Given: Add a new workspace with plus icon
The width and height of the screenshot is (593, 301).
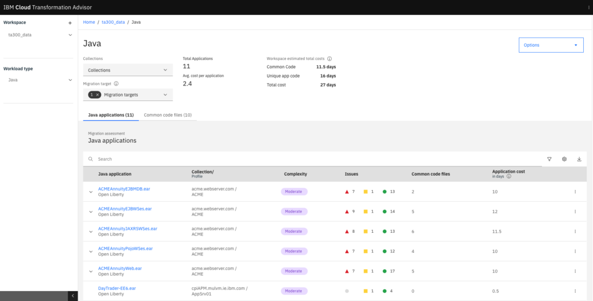Looking at the screenshot, I should [x=70, y=23].
